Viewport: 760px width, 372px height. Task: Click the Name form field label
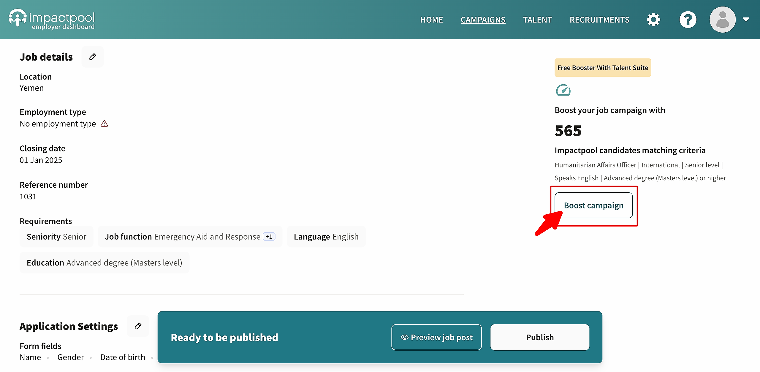click(x=30, y=357)
